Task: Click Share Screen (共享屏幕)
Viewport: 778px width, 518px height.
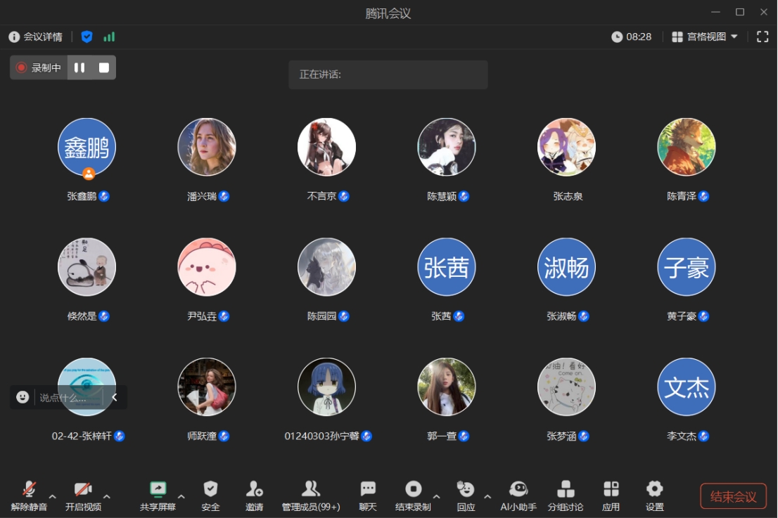Action: 158,495
